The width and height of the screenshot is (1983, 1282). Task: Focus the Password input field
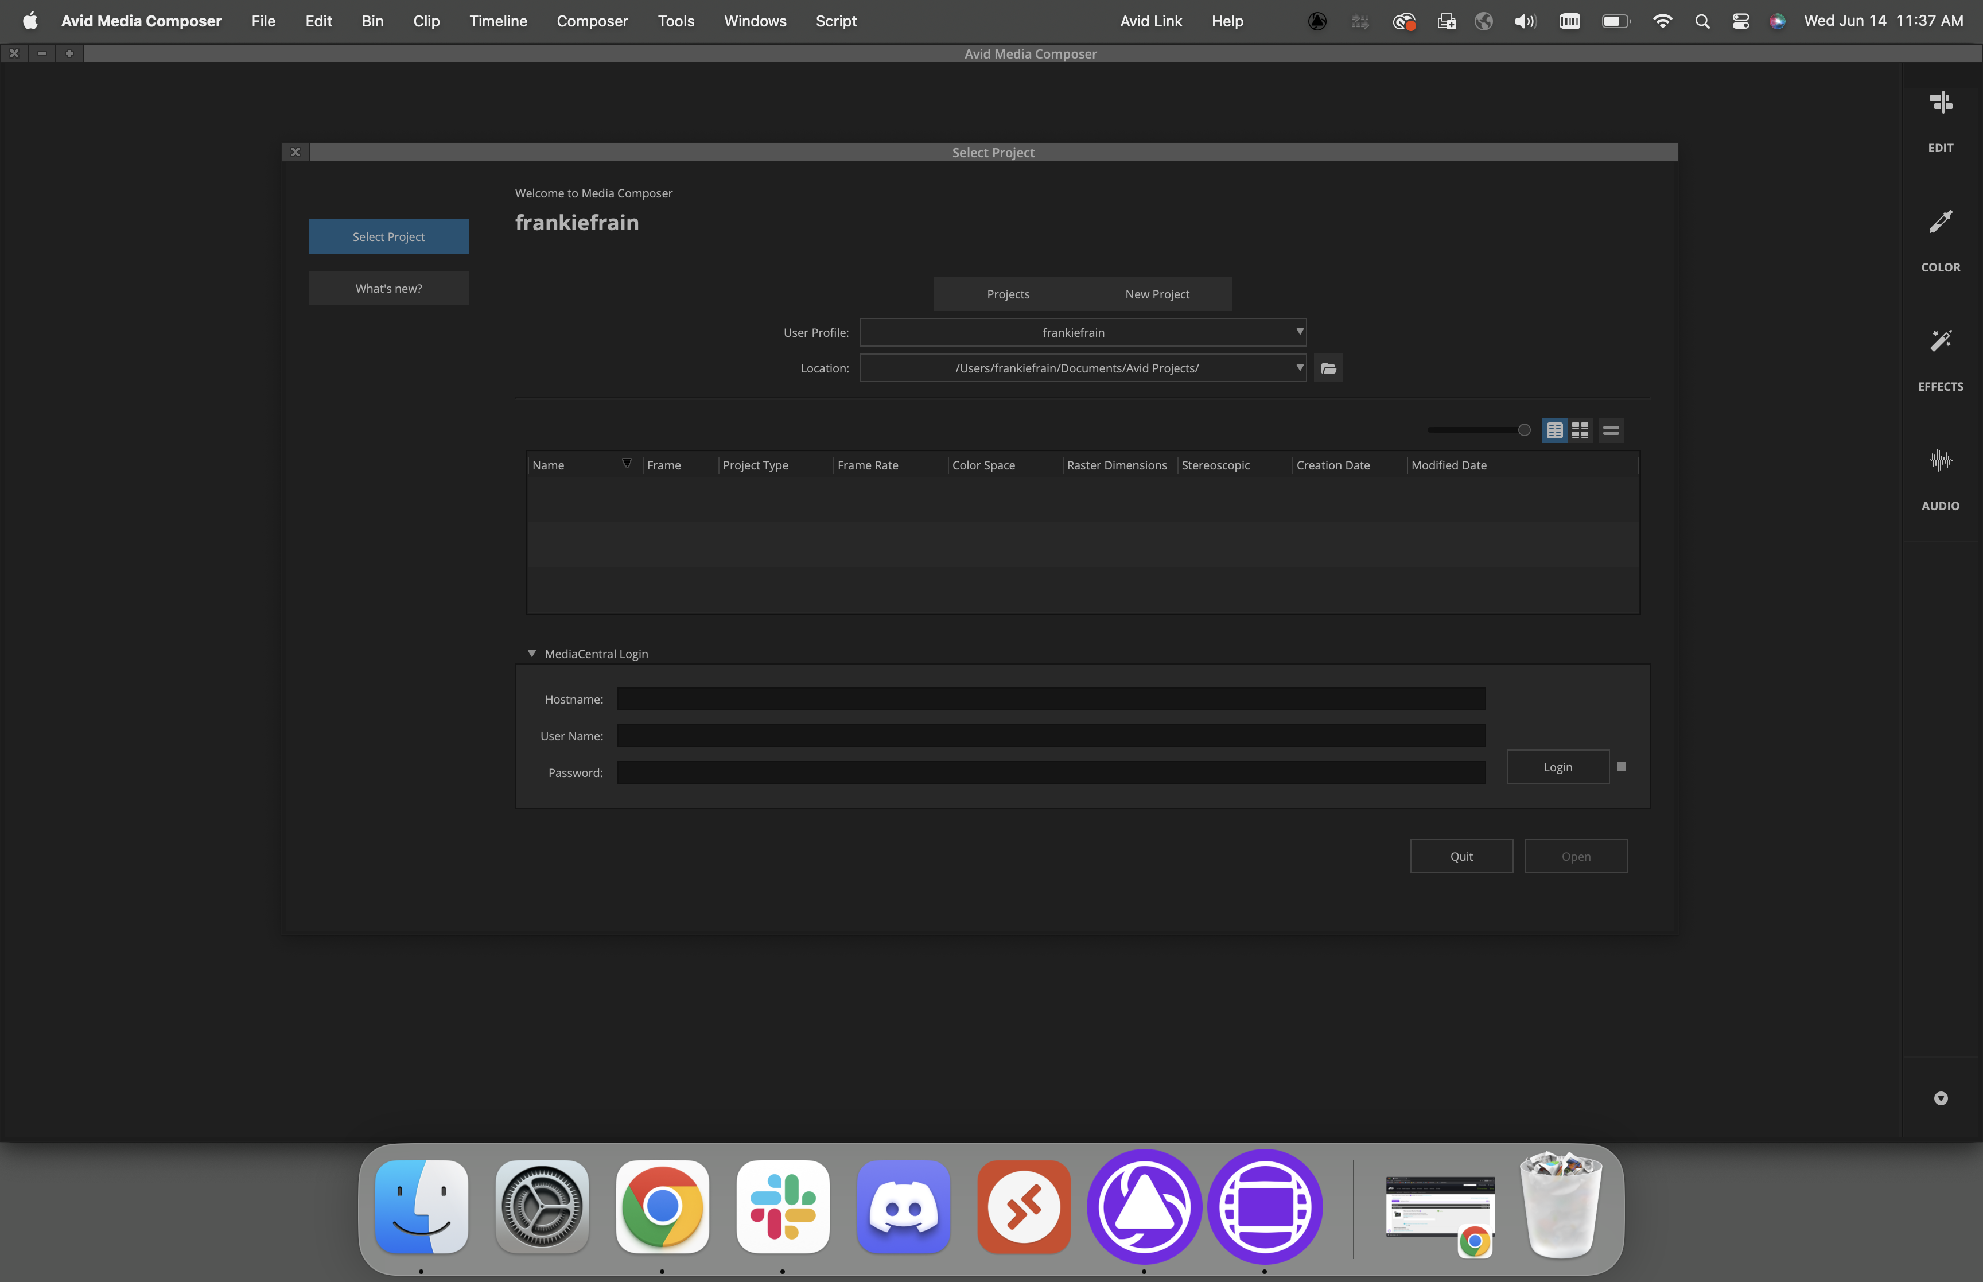point(1051,772)
